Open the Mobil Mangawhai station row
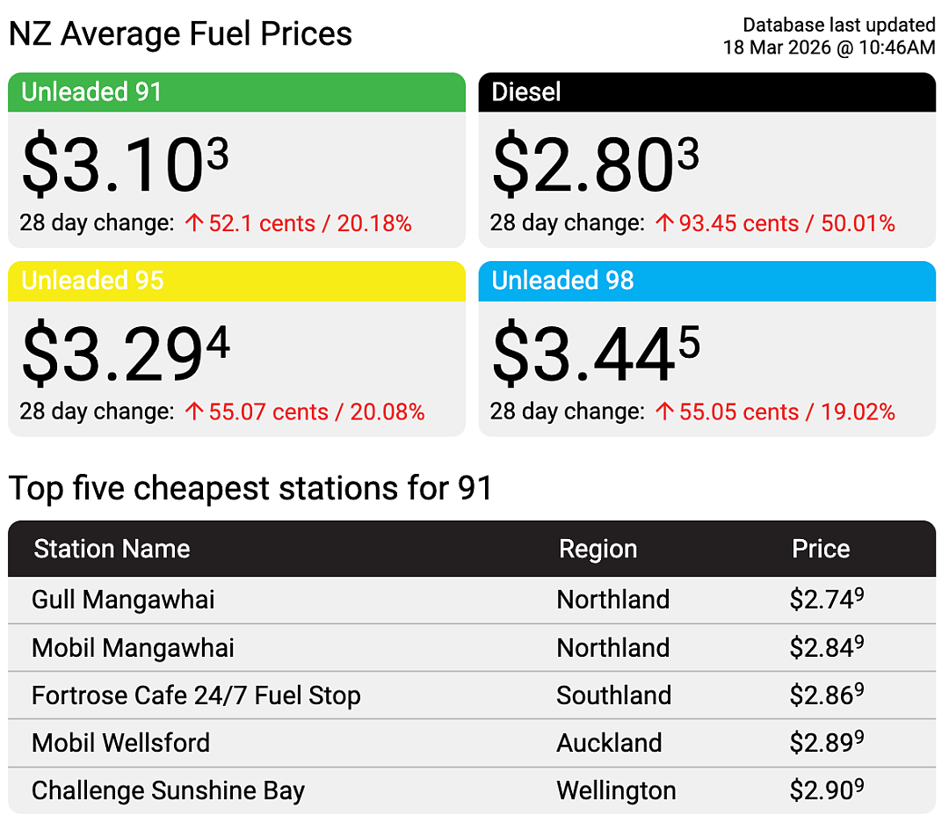 tap(472, 648)
